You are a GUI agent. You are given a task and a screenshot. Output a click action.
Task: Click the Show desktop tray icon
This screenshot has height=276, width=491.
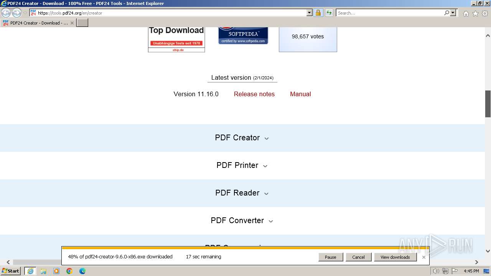click(486, 271)
